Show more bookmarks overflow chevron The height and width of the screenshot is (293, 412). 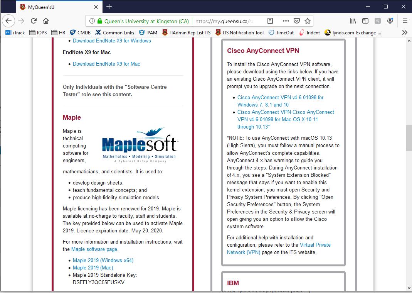[405, 33]
